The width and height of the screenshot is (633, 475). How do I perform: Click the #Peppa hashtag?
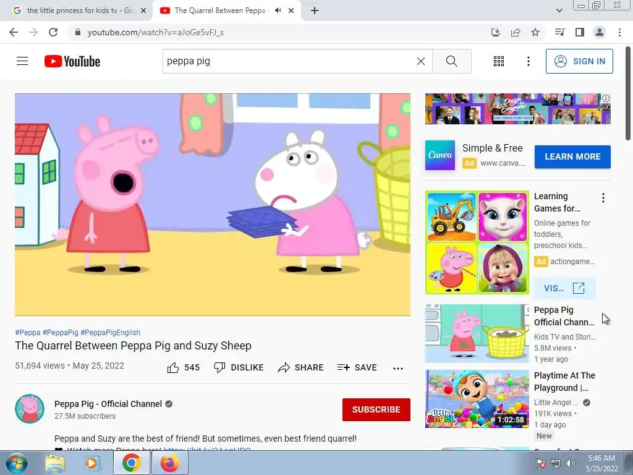[27, 332]
